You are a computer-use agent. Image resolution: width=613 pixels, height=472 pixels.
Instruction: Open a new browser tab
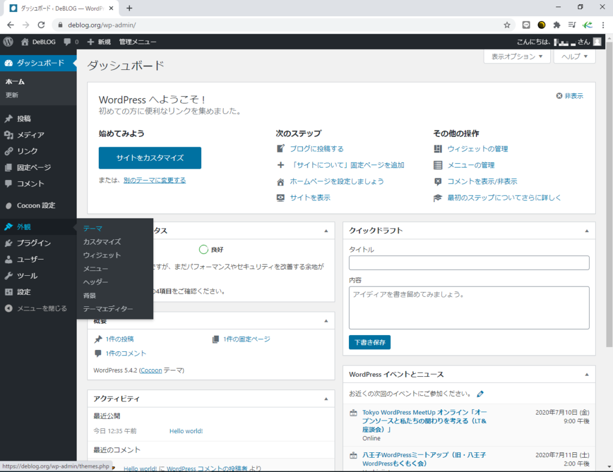point(129,8)
